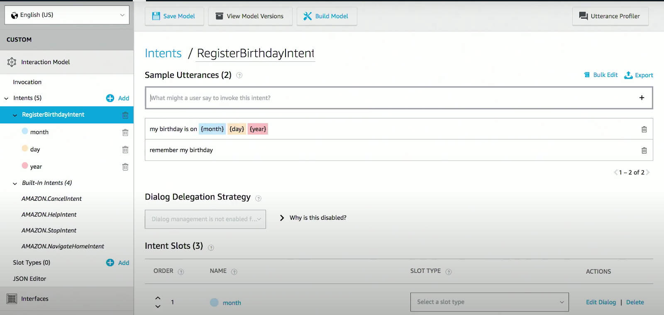Click the orange day slot color dot
Viewport: 664px width, 315px height.
tap(25, 148)
